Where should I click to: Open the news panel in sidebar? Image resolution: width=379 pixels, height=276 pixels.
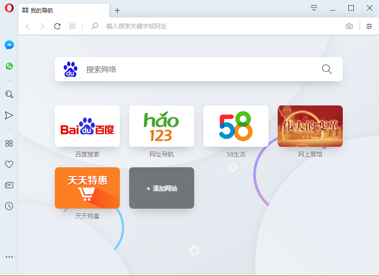pyautogui.click(x=9, y=185)
